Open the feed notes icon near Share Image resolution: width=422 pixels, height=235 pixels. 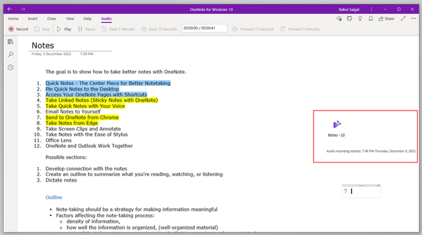click(x=349, y=18)
